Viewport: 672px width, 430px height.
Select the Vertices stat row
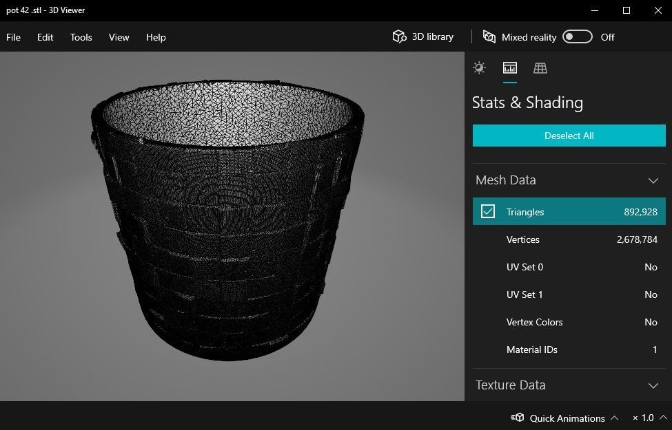(569, 239)
